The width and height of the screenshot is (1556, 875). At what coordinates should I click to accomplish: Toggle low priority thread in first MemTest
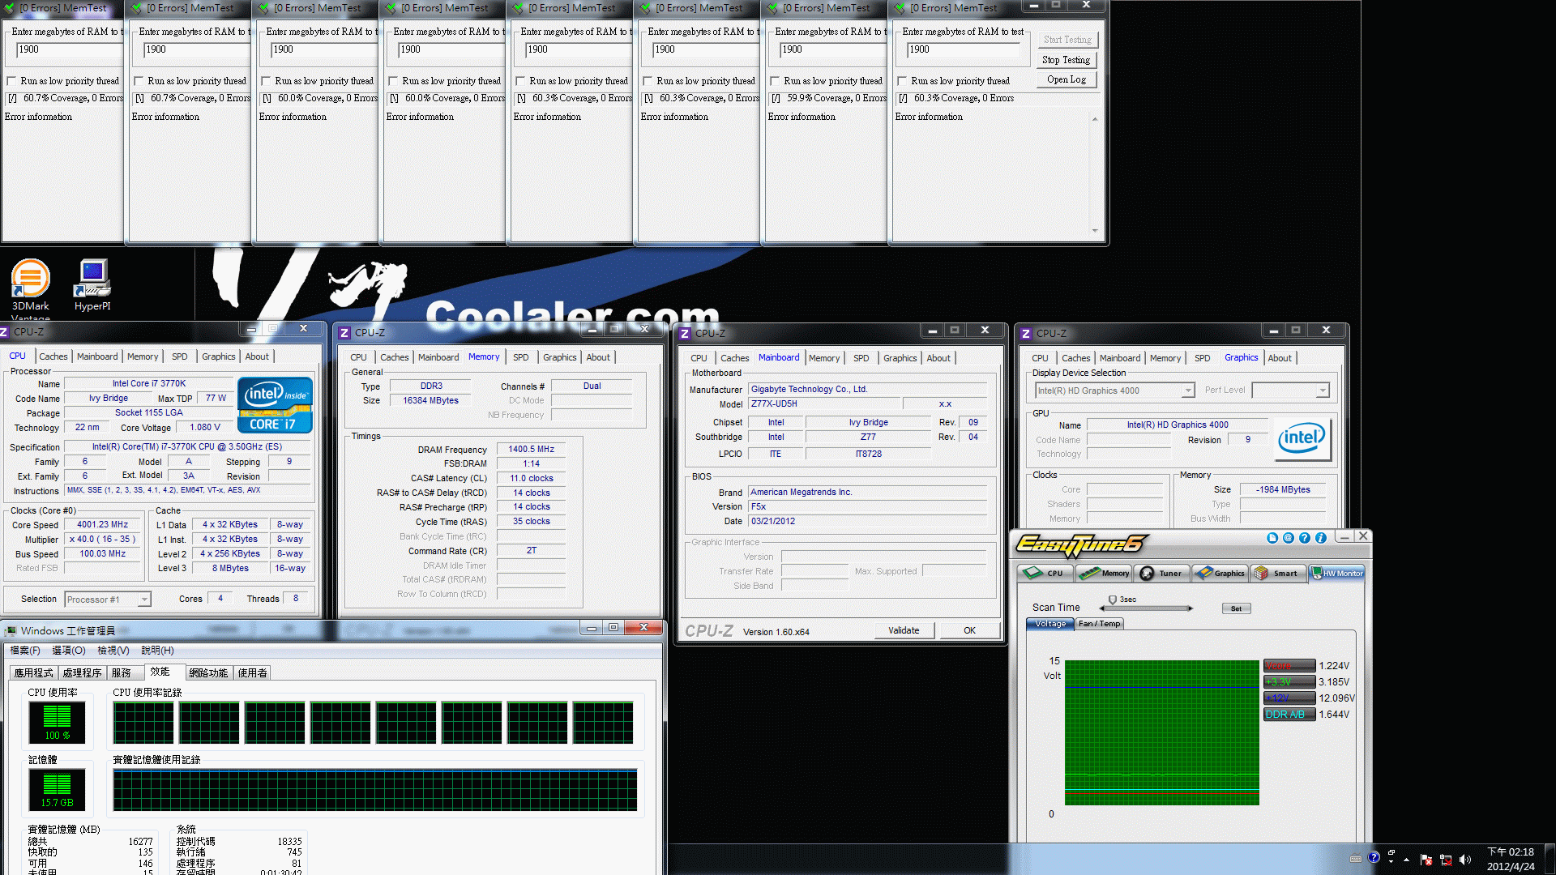pos(11,81)
